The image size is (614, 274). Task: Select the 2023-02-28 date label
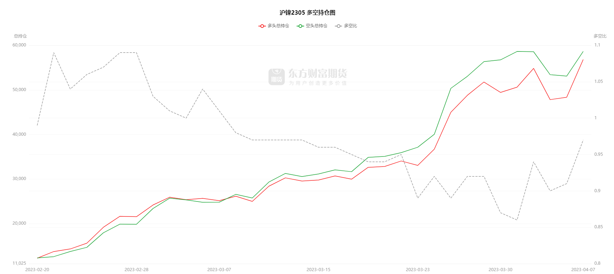tap(136, 270)
